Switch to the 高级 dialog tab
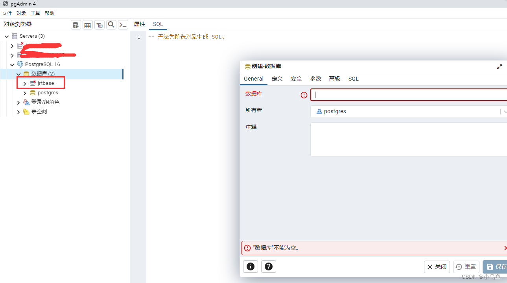 click(x=335, y=79)
